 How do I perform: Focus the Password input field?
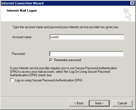tap(86, 54)
